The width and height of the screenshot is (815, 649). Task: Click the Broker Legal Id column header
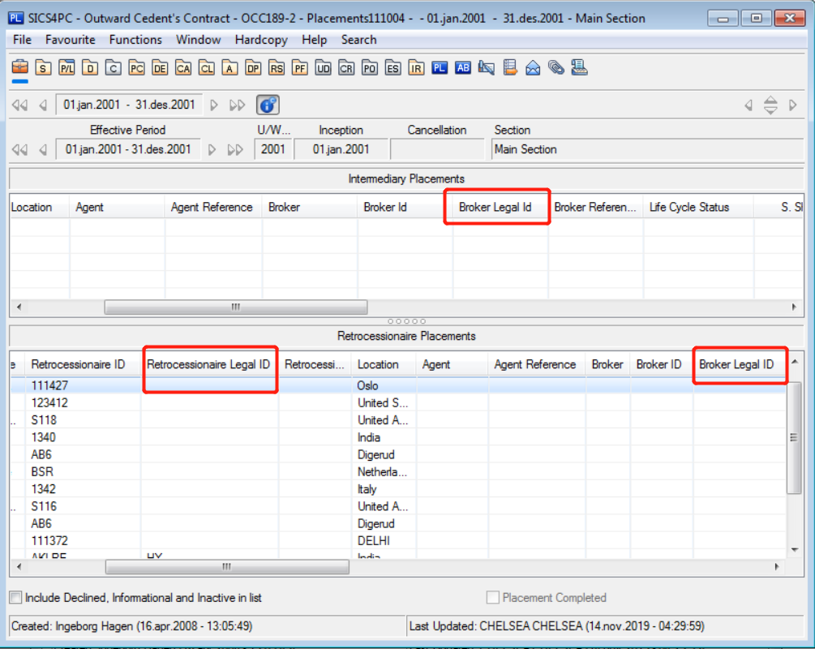tap(495, 208)
